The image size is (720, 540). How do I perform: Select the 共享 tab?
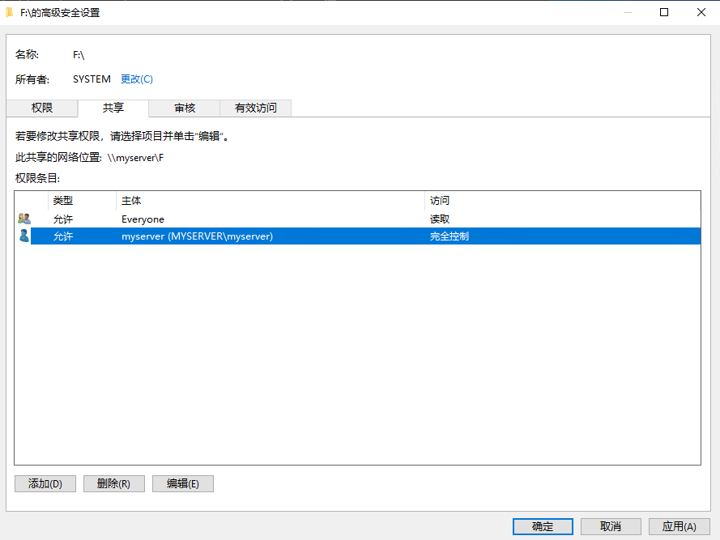[113, 108]
